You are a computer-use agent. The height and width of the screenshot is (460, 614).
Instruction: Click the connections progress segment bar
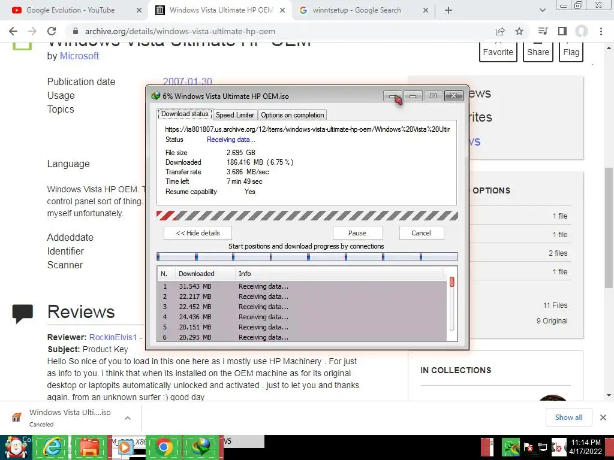pos(307,256)
